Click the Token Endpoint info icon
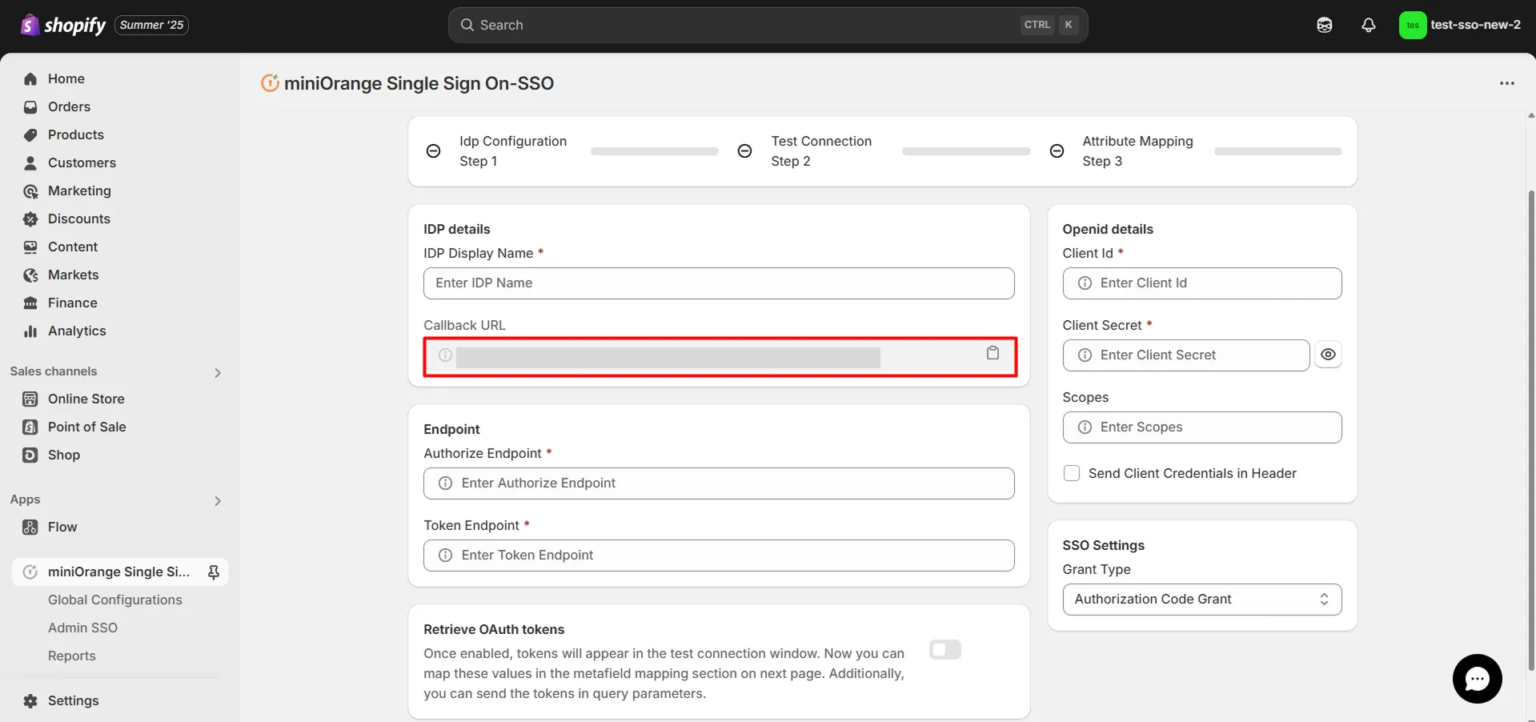 coord(446,556)
